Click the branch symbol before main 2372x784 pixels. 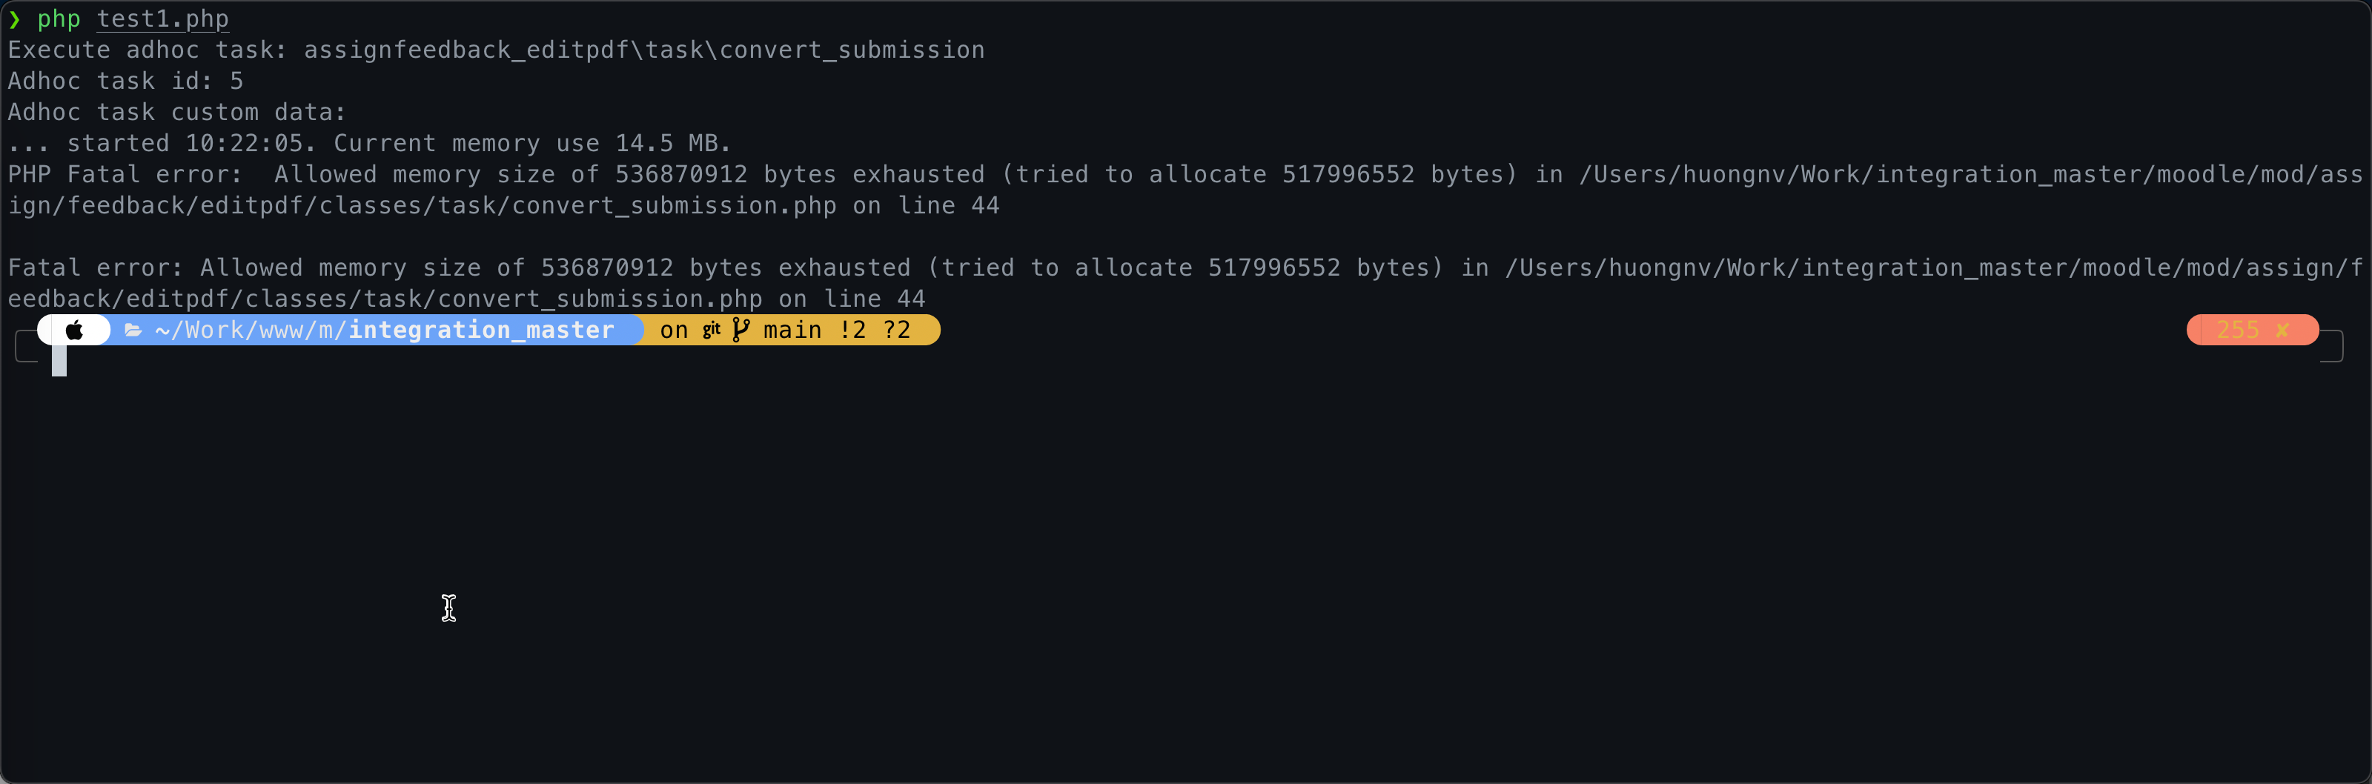(x=741, y=330)
